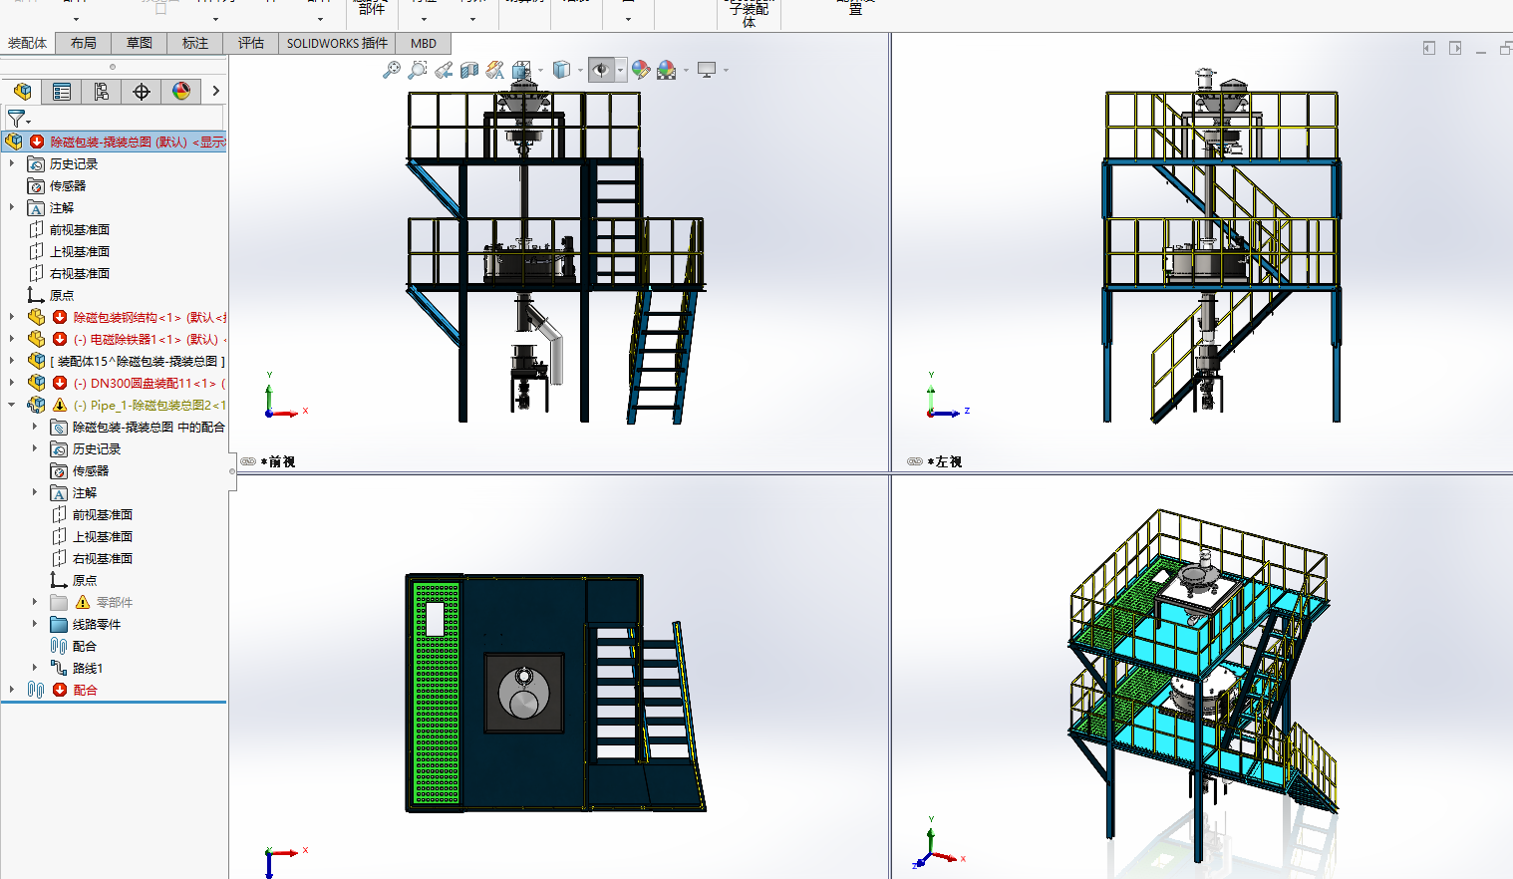The height and width of the screenshot is (879, 1513).
Task: Click the *左视 view link icon
Action: click(x=915, y=461)
